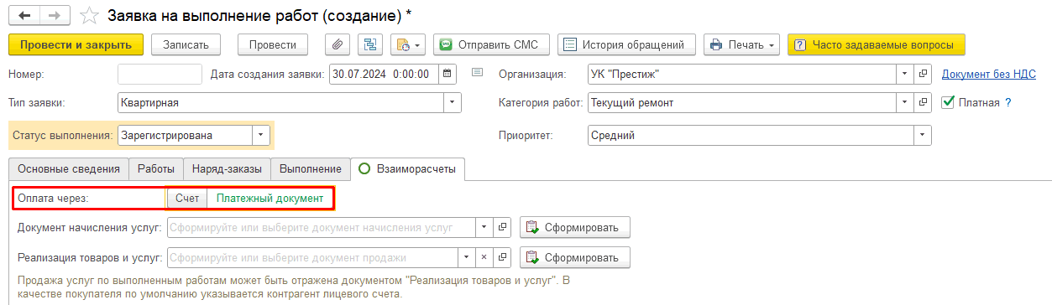Expand the Приоритет dropdown
Image resolution: width=1052 pixels, height=305 pixels.
[924, 135]
